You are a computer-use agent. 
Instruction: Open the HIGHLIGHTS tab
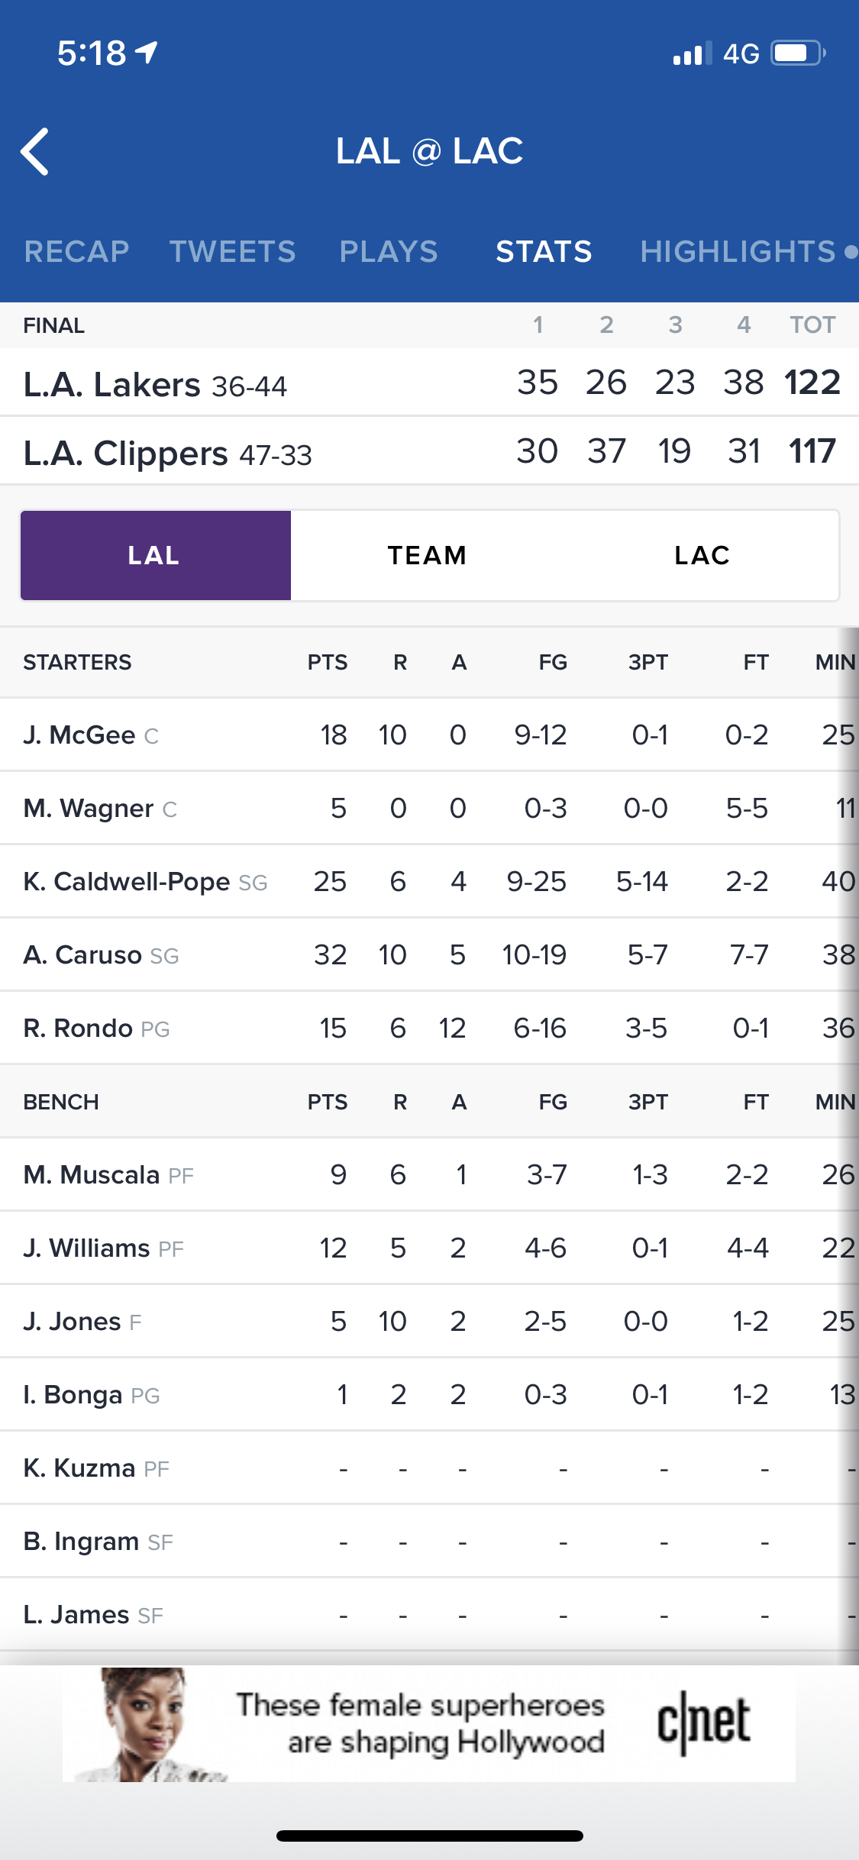pyautogui.click(x=738, y=251)
